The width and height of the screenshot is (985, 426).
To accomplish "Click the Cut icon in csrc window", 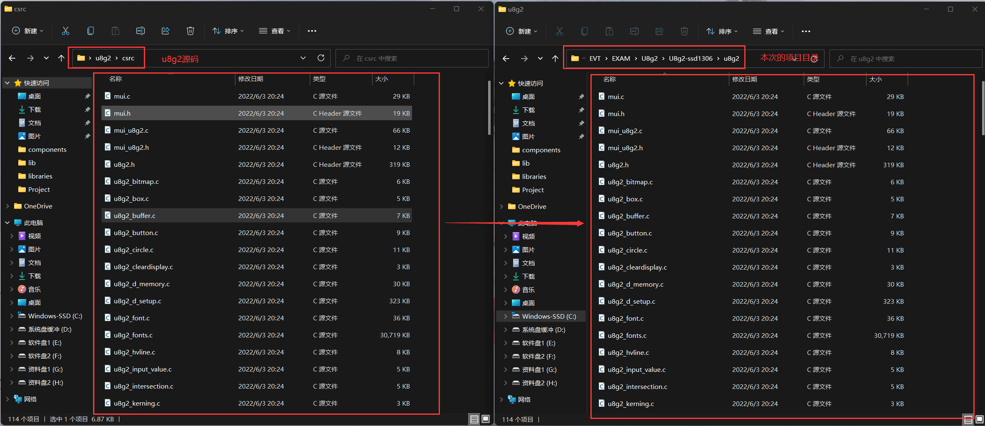I will click(x=66, y=31).
